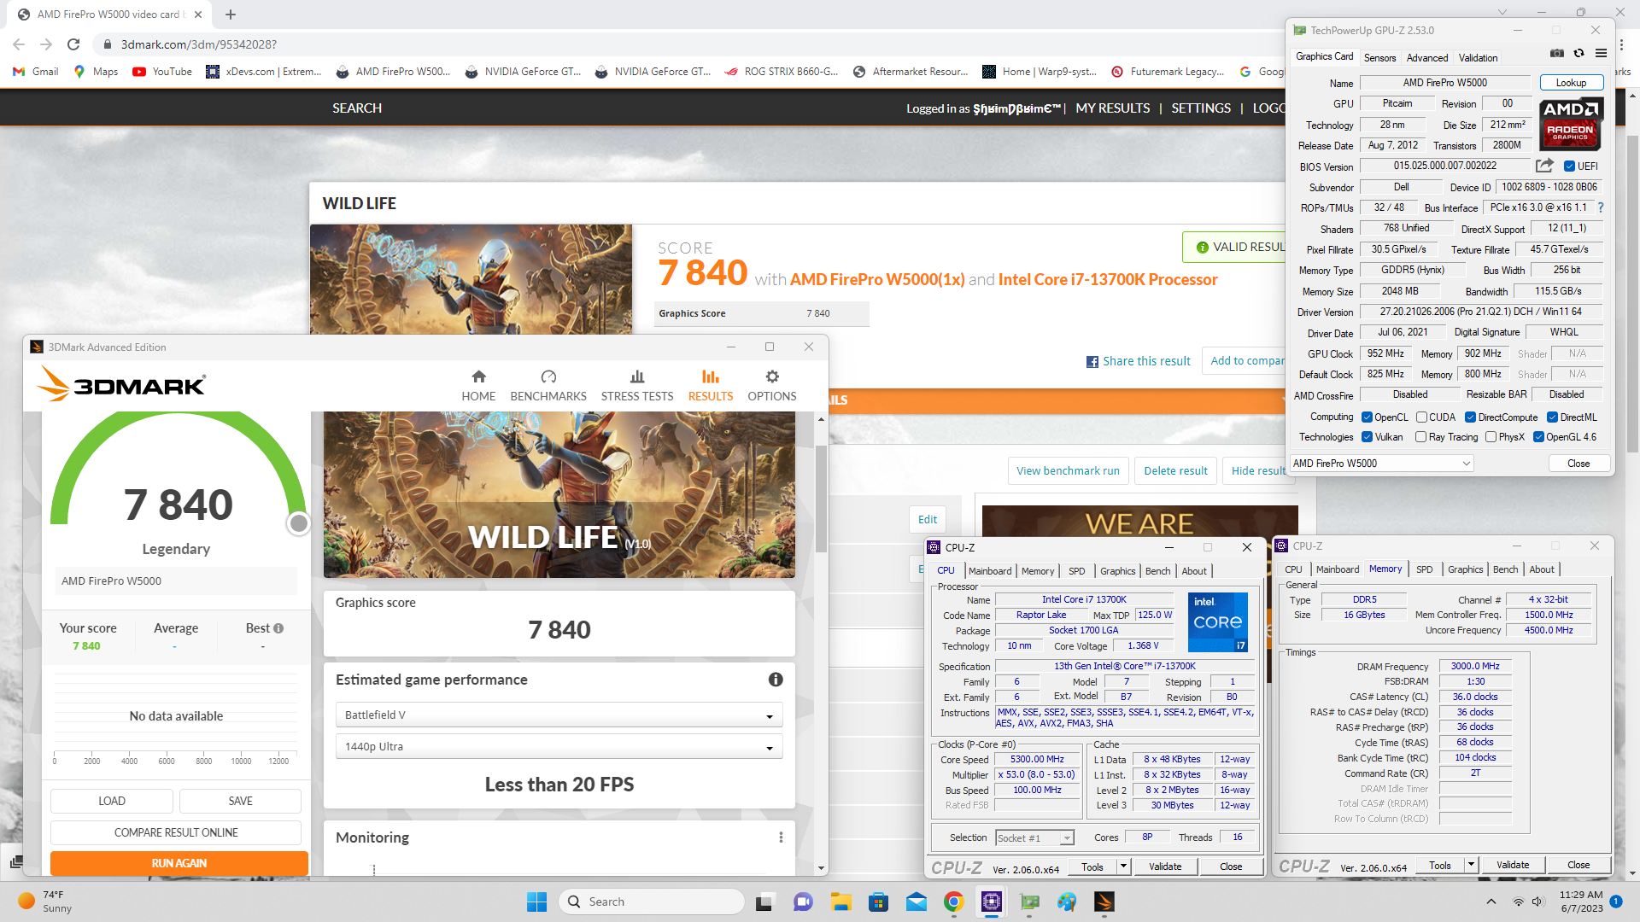Open Chrome from the taskbar
1640x922 pixels.
point(954,902)
